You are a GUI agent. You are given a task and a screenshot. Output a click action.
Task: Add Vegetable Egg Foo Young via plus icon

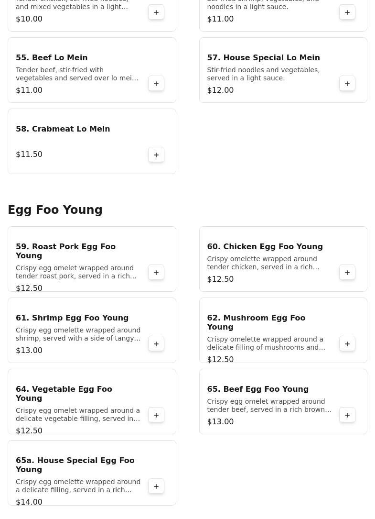coord(156,415)
